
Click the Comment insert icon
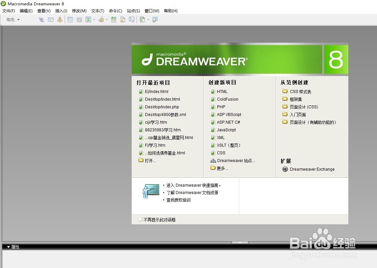(132, 20)
